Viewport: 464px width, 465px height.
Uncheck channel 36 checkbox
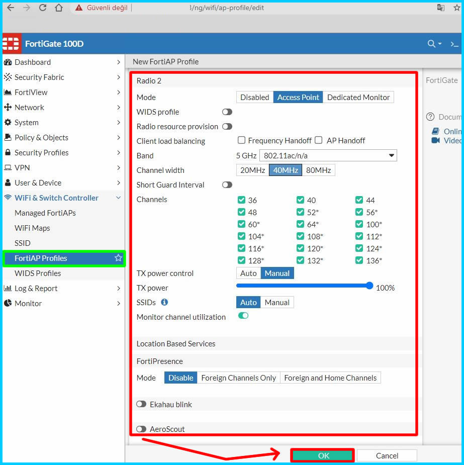coord(241,200)
